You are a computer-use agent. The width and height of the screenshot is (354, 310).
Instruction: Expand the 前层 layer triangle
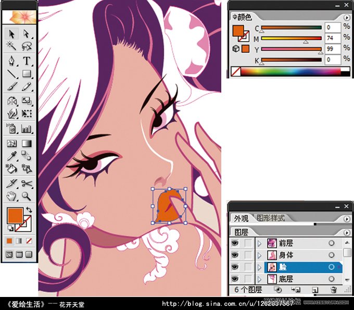pos(259,243)
